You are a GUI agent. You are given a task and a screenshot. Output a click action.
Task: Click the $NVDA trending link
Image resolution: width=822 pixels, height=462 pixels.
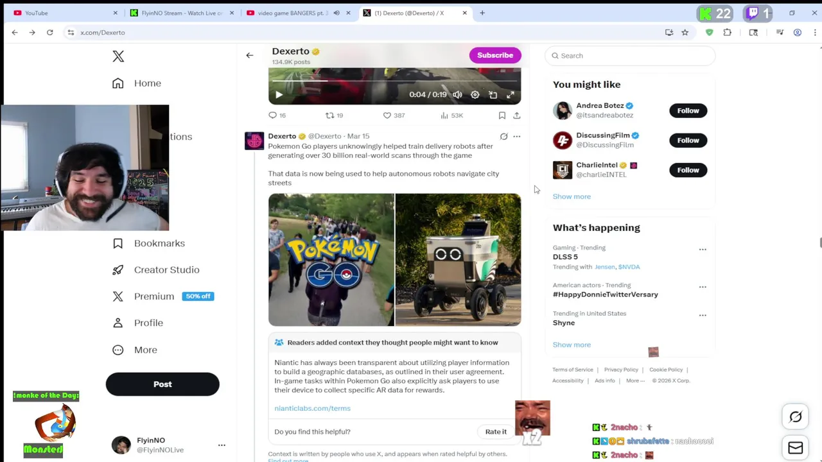629,267
